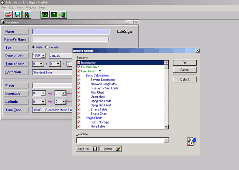
Task: Select the Nirayana Longitudes row
Action: [x=103, y=84]
